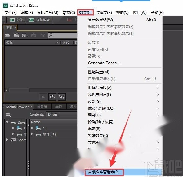Image resolution: width=183 pixels, height=177 pixels.
Task: Click the trash delete file icon
Action: point(43,35)
